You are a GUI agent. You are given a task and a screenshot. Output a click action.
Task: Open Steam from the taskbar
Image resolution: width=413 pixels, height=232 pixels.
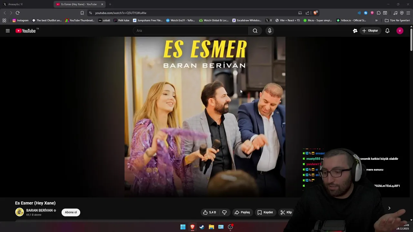click(x=202, y=227)
